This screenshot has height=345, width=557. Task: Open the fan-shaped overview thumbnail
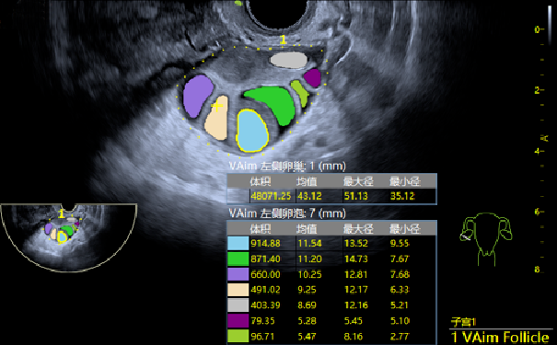point(68,237)
